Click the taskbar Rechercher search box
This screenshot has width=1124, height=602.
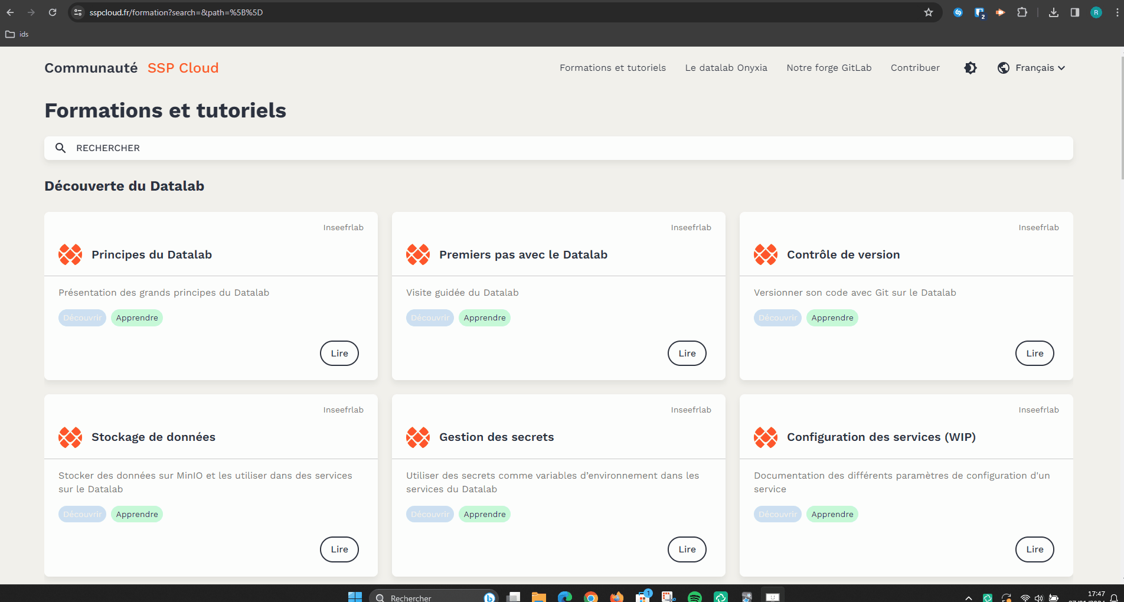click(x=434, y=597)
